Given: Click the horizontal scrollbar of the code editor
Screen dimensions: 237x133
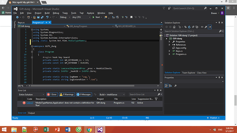Looking at the screenshot, I should pos(82,86).
